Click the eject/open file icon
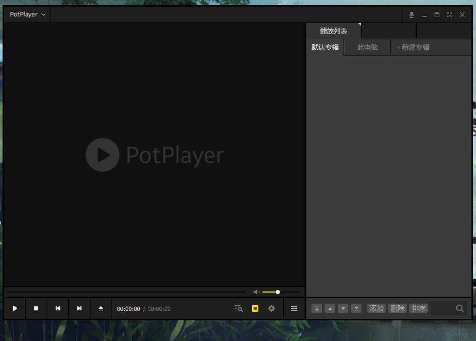Viewport: 476px width, 341px height. (x=101, y=308)
